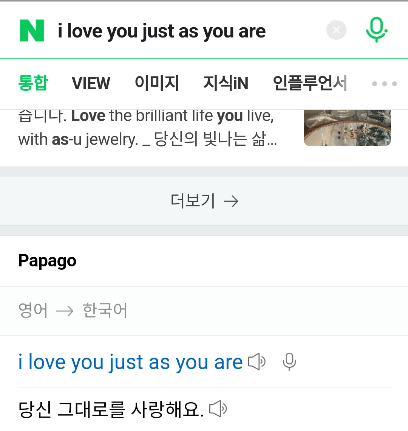This screenshot has height=431, width=408.
Task: Open the jewelry result thumbnail image
Action: click(x=347, y=128)
